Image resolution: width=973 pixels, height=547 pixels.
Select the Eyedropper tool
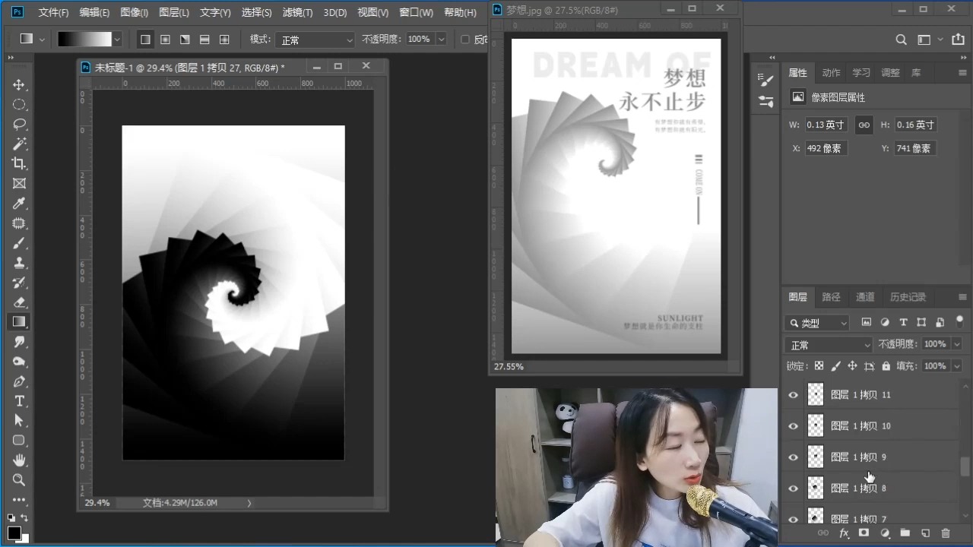(x=19, y=204)
